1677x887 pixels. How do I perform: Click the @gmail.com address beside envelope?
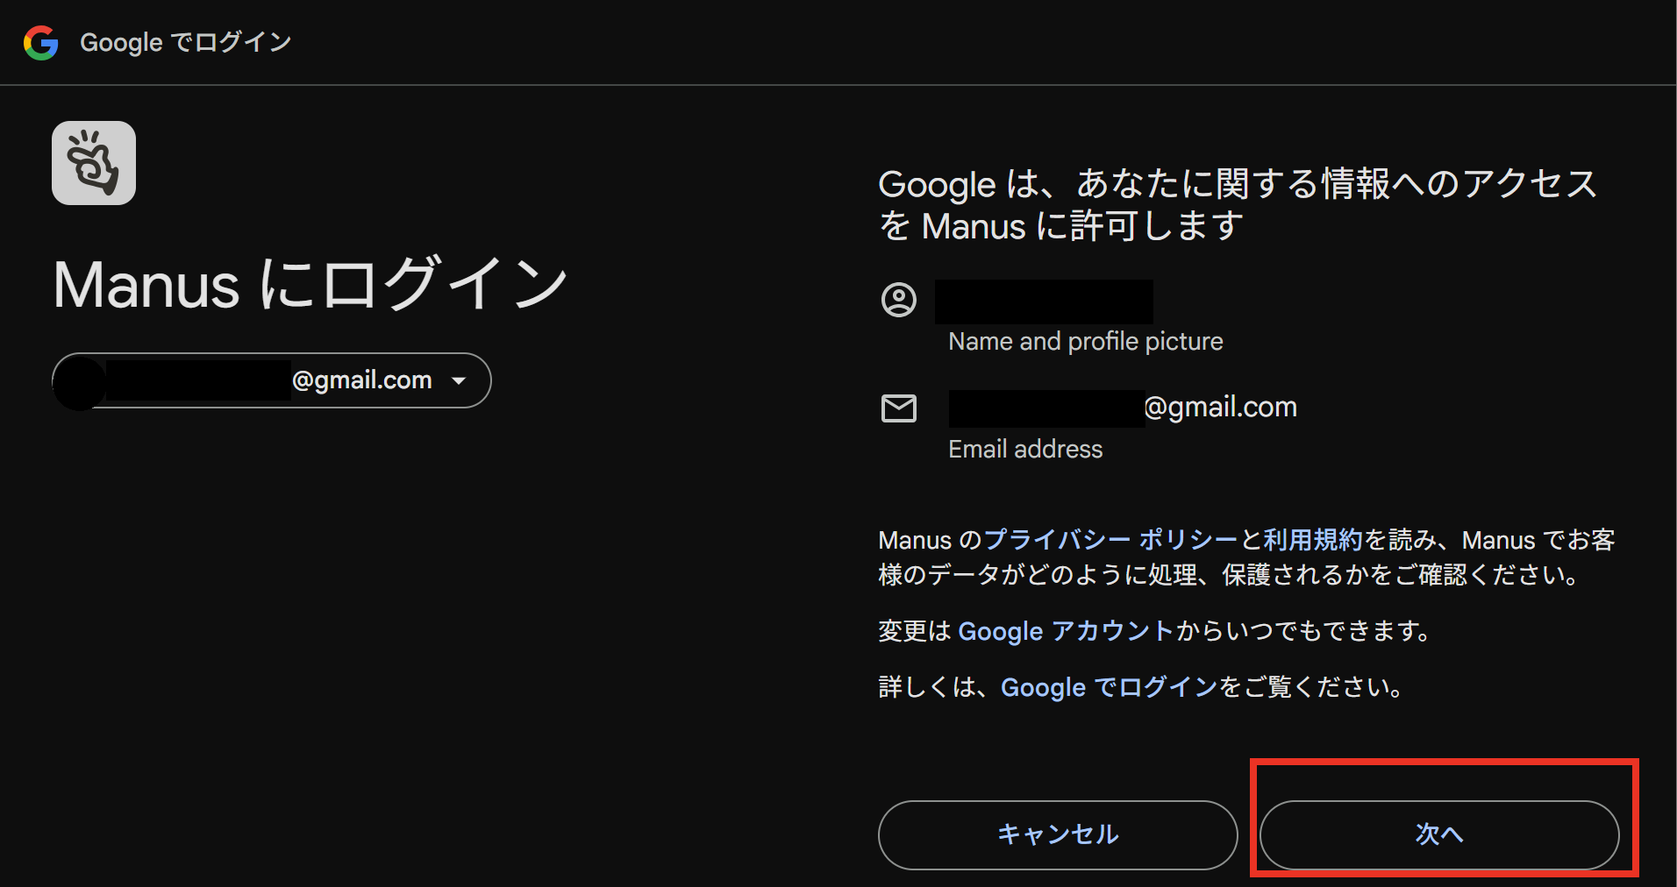click(x=1220, y=407)
